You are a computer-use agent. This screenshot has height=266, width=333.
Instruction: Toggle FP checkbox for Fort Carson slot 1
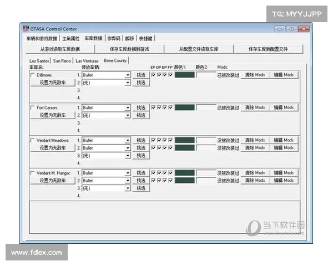pos(170,108)
